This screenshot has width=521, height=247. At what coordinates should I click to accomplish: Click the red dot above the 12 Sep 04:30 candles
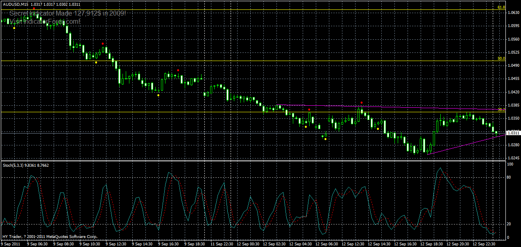click(309, 110)
